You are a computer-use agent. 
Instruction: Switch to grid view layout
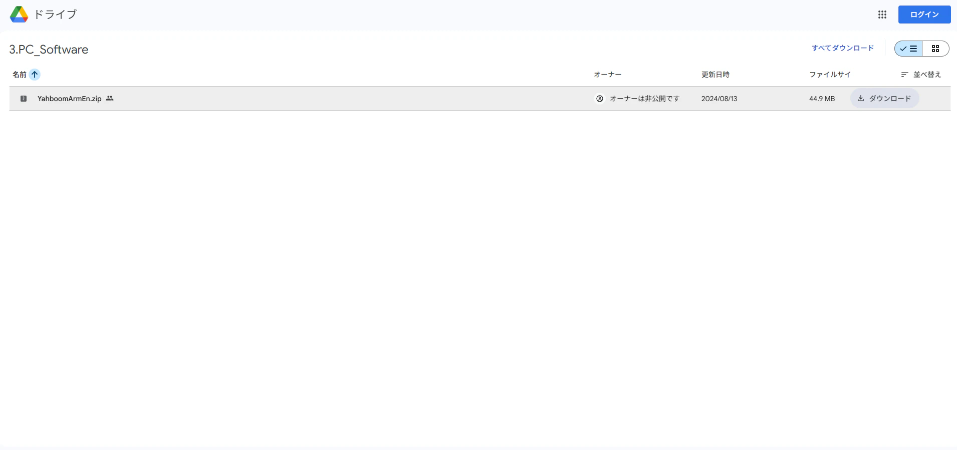click(935, 49)
